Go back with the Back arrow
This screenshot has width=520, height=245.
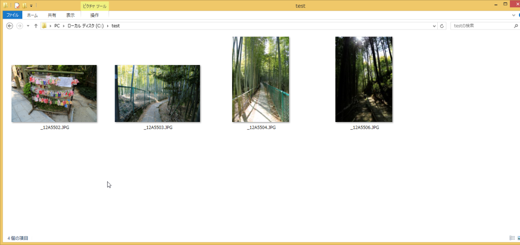pos(10,26)
